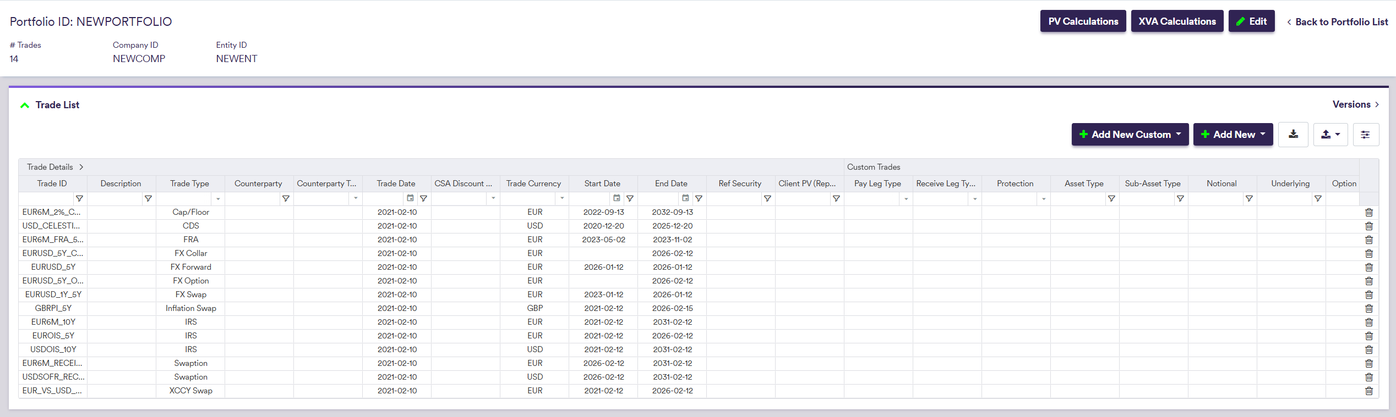Delete the USDOIS_10Y trade row
The image size is (1396, 417).
(1369, 349)
